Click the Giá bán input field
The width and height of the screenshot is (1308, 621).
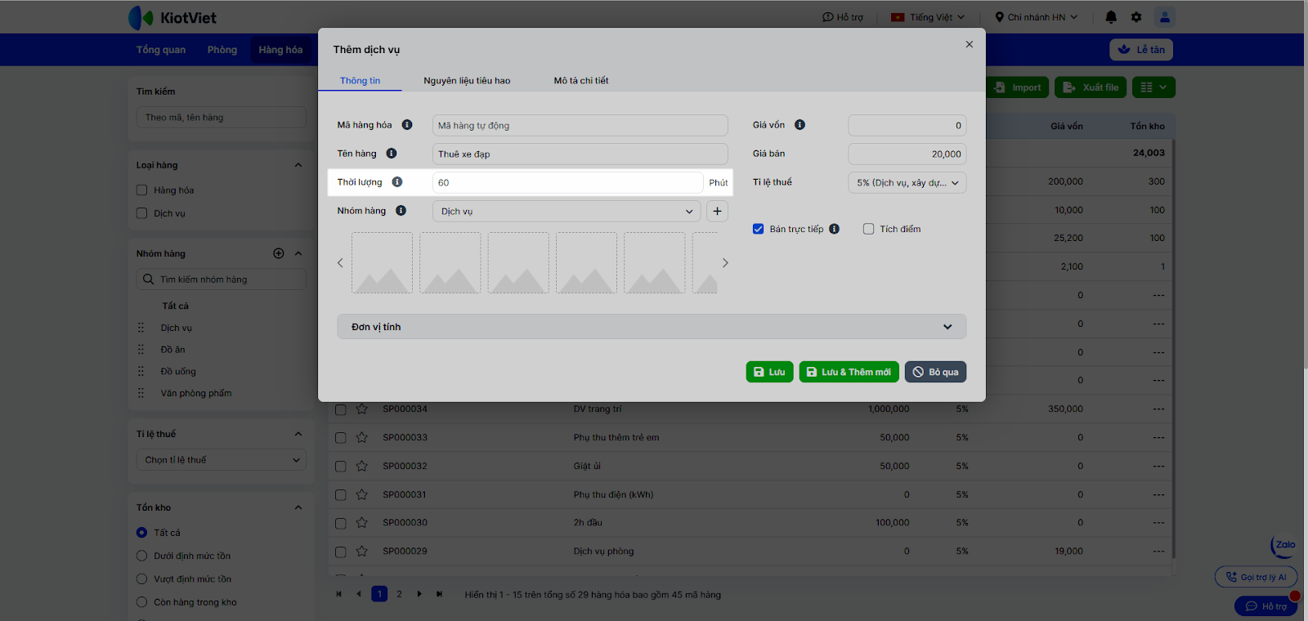[x=907, y=154]
